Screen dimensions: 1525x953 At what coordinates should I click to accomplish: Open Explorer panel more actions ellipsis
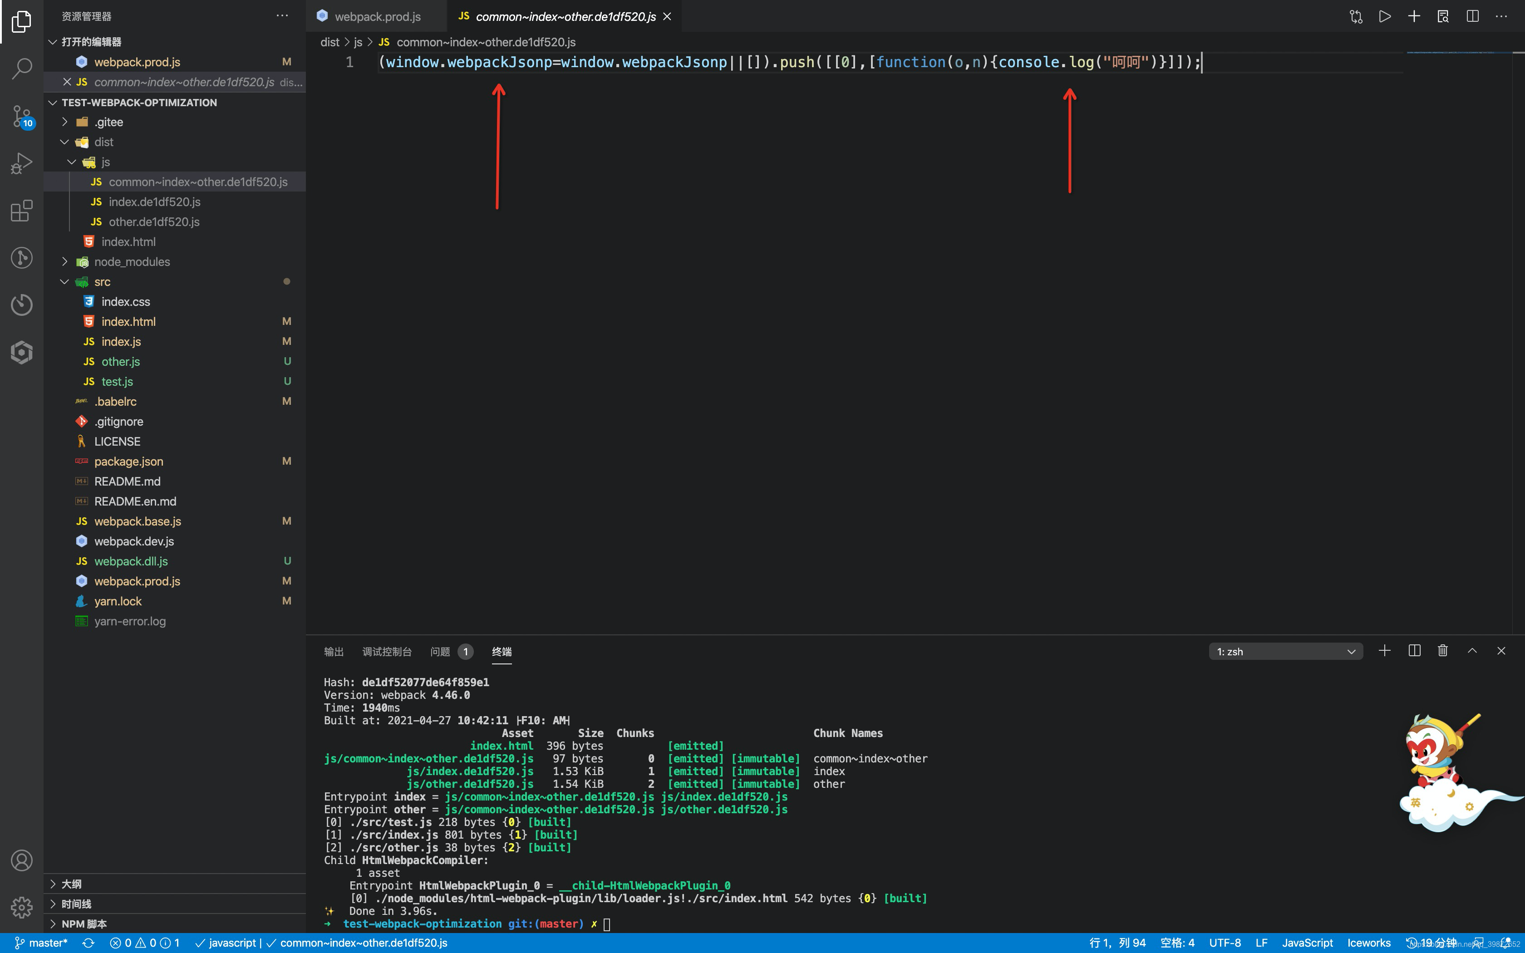point(282,16)
